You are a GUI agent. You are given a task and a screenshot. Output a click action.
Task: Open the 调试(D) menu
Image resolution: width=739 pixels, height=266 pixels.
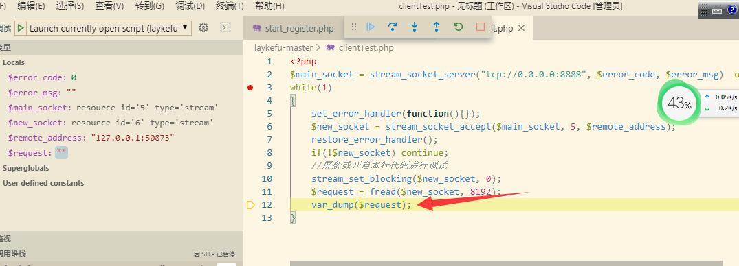coord(190,6)
